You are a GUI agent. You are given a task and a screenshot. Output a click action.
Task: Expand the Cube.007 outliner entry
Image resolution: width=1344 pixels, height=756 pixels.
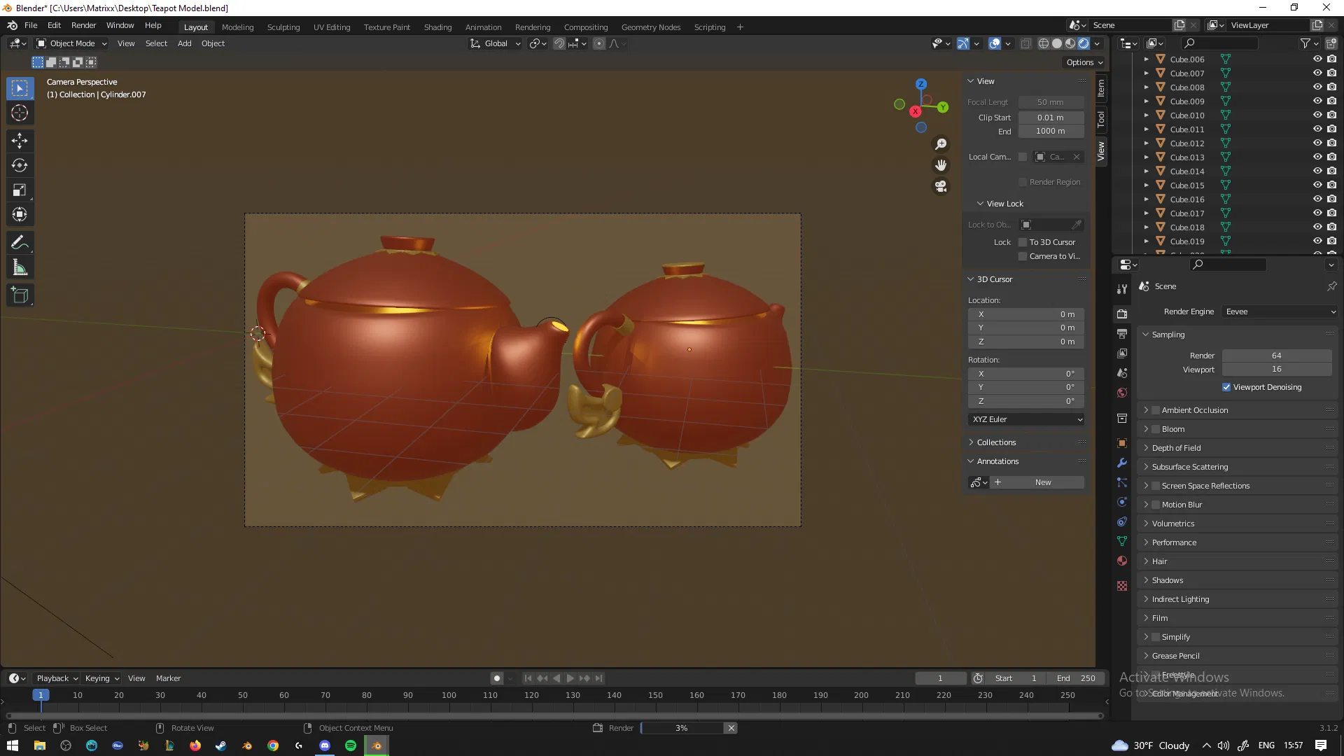point(1147,73)
